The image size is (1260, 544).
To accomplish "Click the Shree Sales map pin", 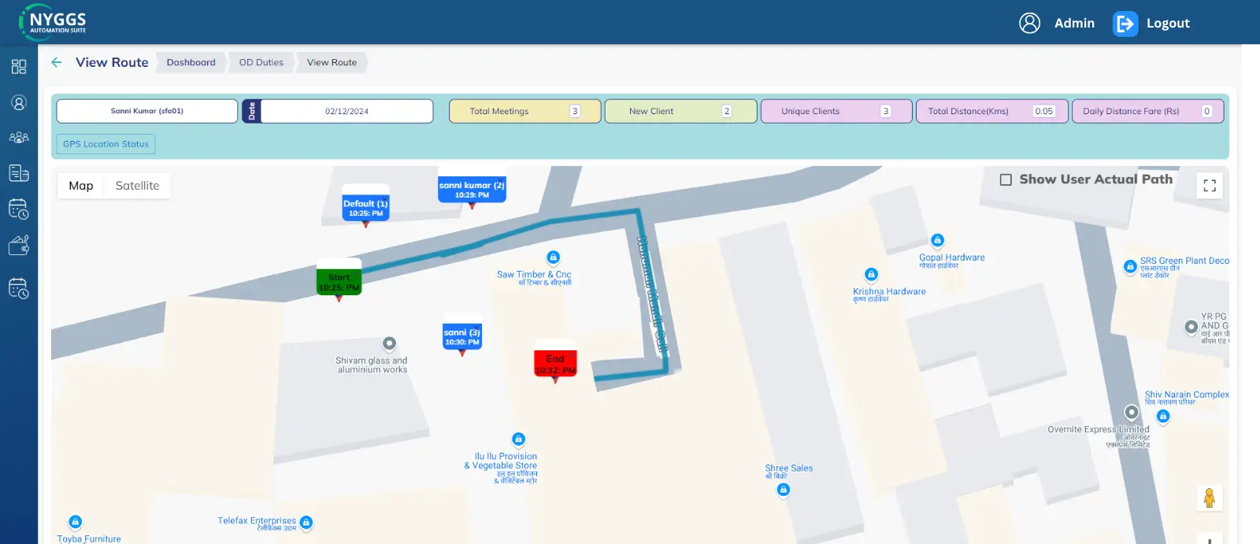I will click(783, 490).
